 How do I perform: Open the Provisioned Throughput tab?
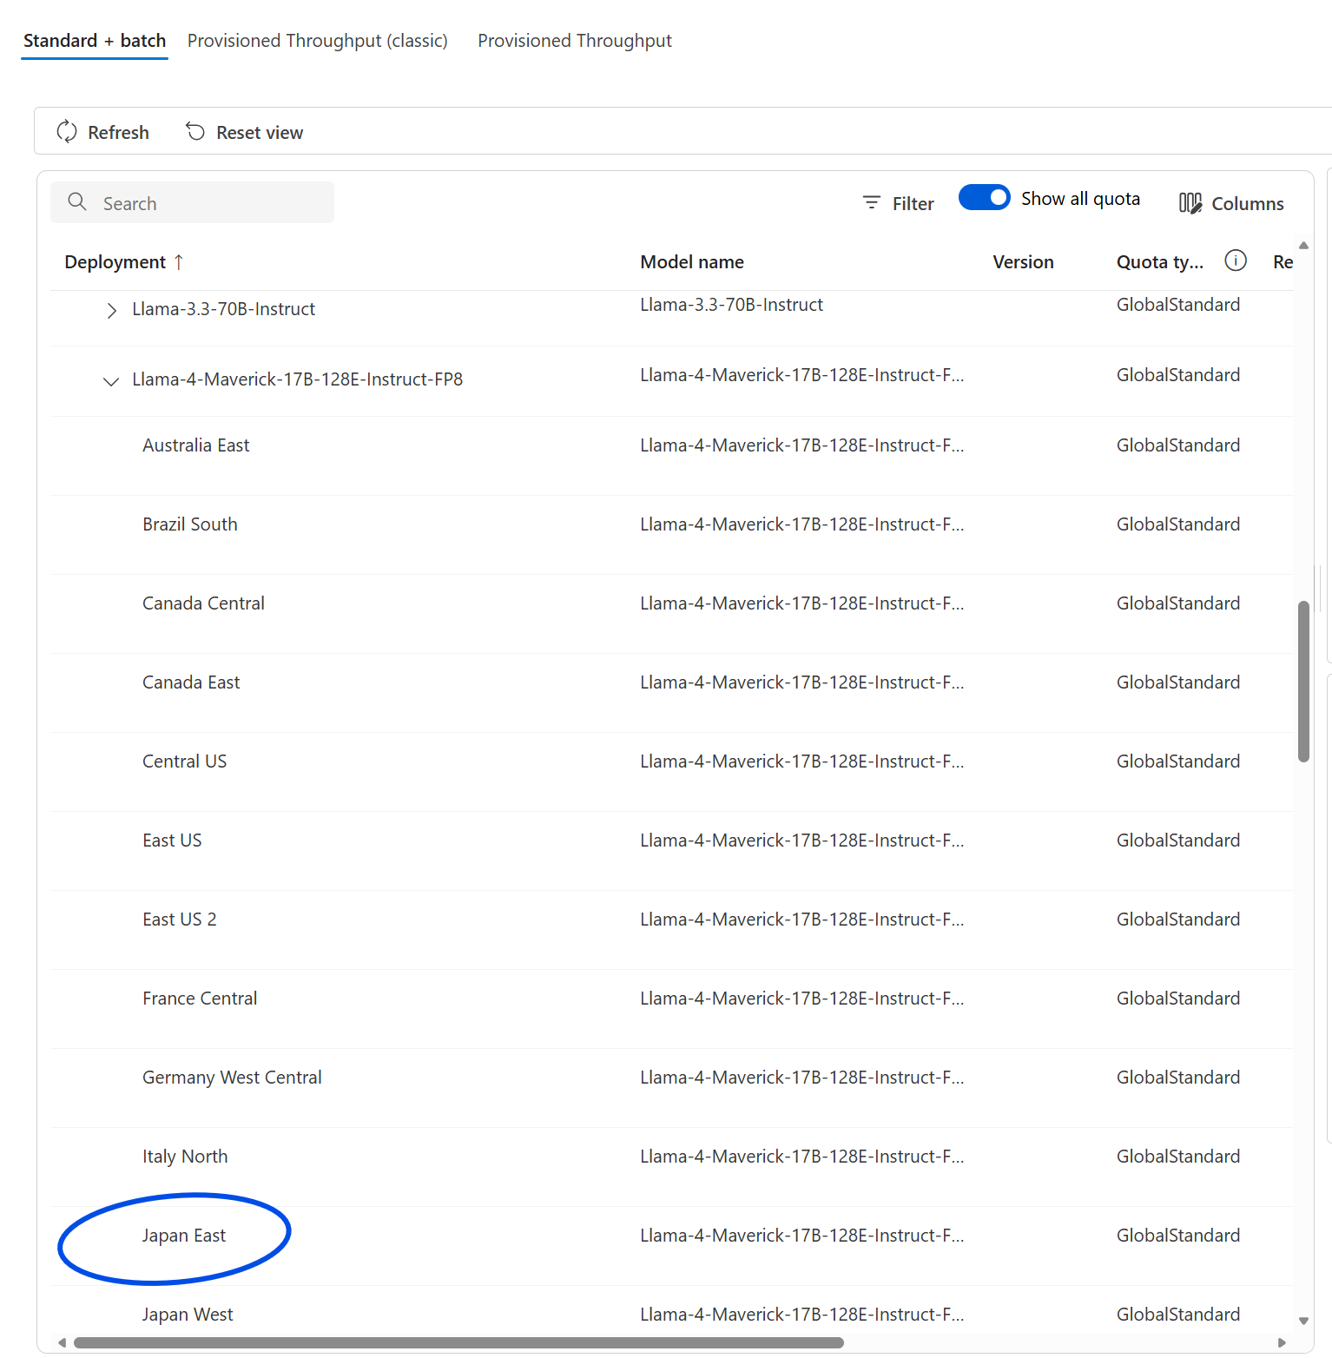tap(575, 41)
